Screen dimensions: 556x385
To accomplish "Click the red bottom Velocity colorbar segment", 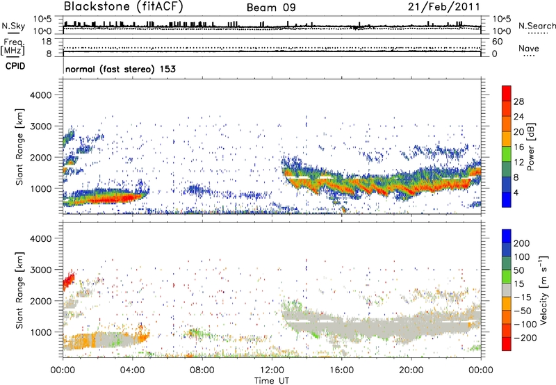I will click(x=507, y=344).
